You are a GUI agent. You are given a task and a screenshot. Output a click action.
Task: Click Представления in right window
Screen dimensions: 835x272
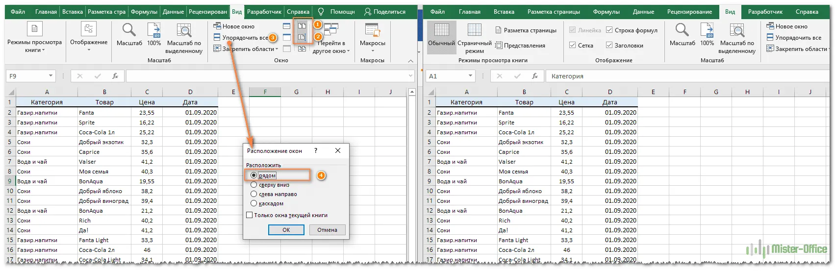[x=520, y=46]
